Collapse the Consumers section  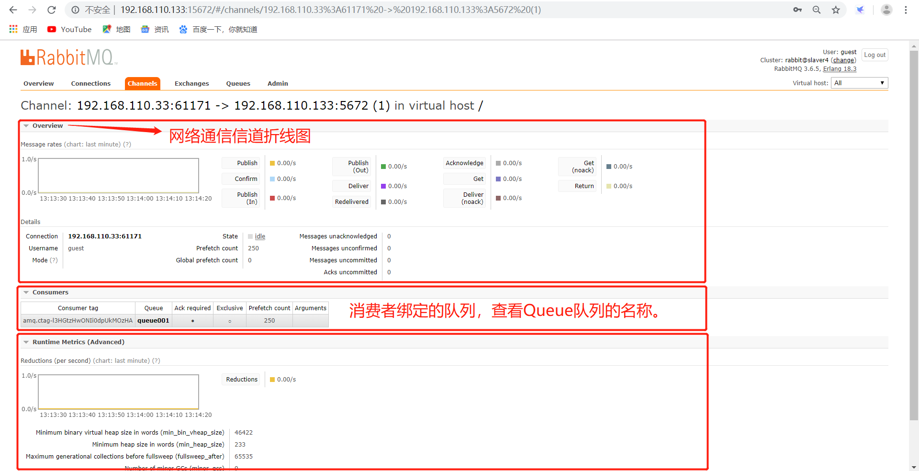46,292
